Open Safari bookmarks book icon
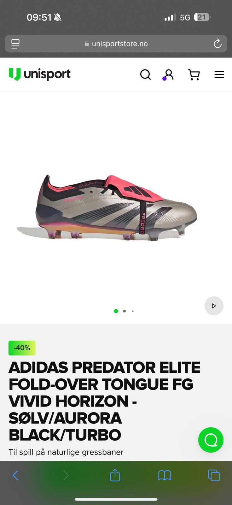The height and width of the screenshot is (505, 232). (x=165, y=475)
